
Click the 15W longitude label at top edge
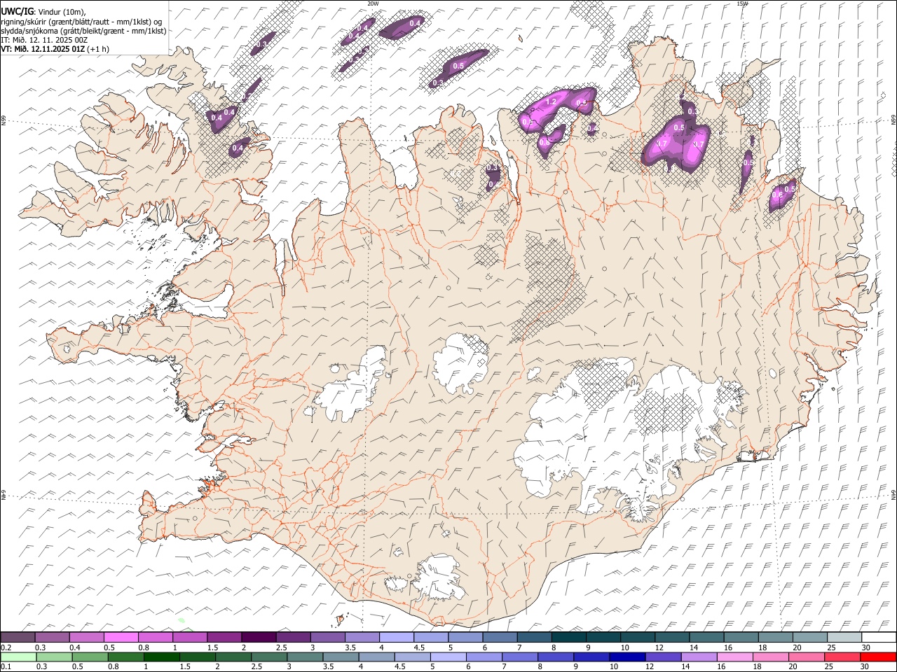[742, 3]
